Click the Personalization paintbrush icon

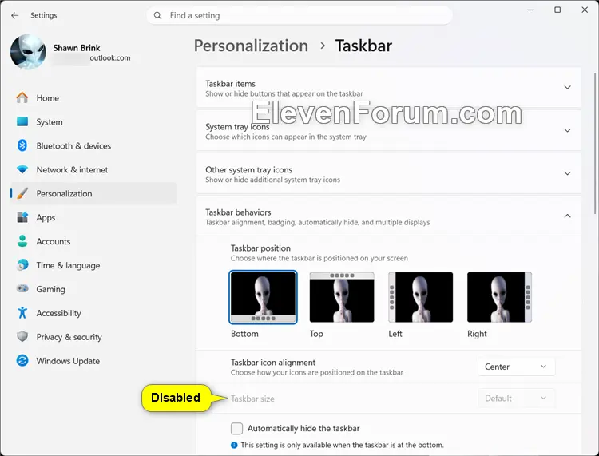click(x=22, y=193)
